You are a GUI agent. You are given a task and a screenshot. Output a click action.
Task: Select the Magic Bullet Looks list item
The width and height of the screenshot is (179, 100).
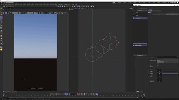tap(139, 17)
